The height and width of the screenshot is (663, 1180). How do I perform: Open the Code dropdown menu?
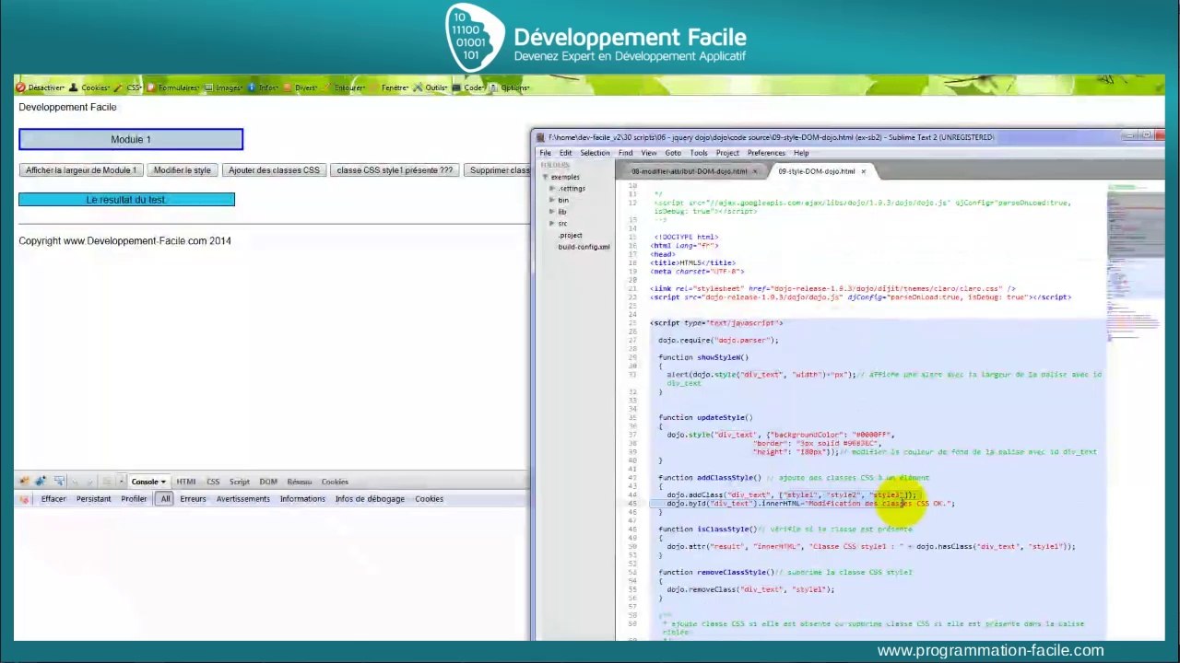click(470, 87)
